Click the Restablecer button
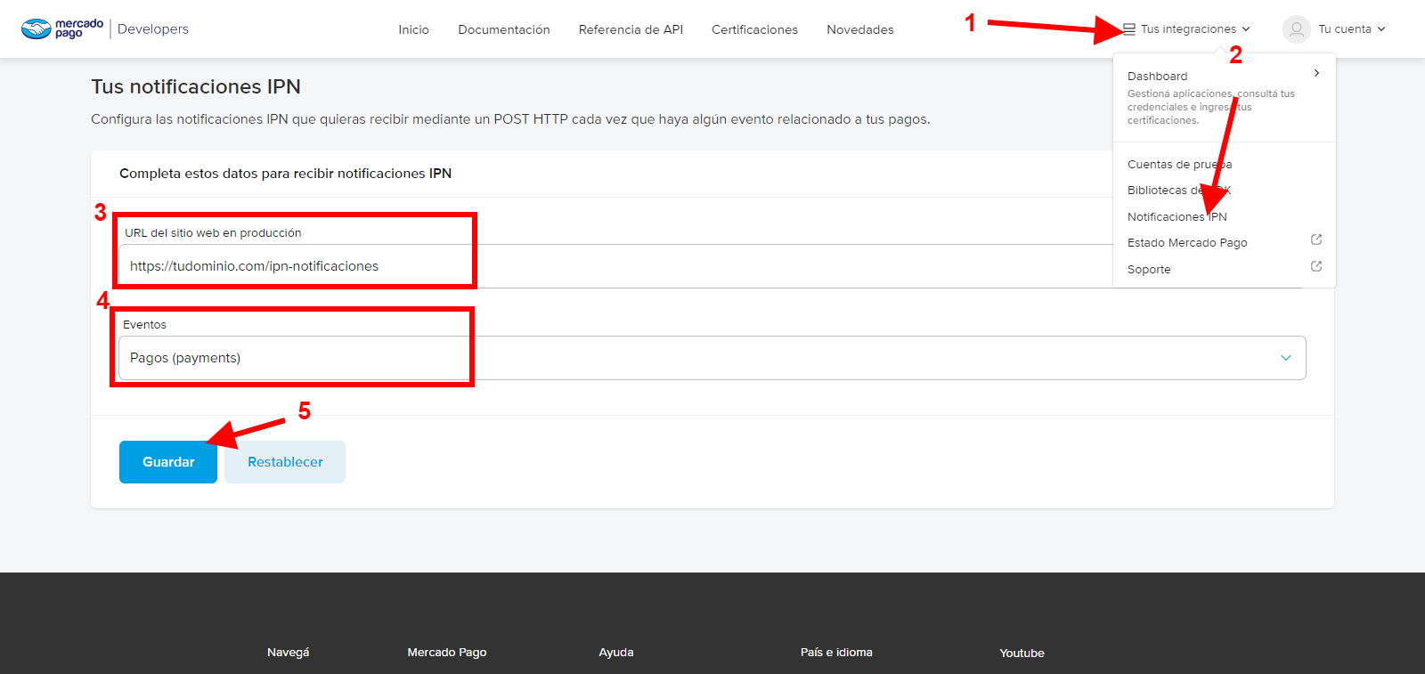The height and width of the screenshot is (674, 1425). 285,462
